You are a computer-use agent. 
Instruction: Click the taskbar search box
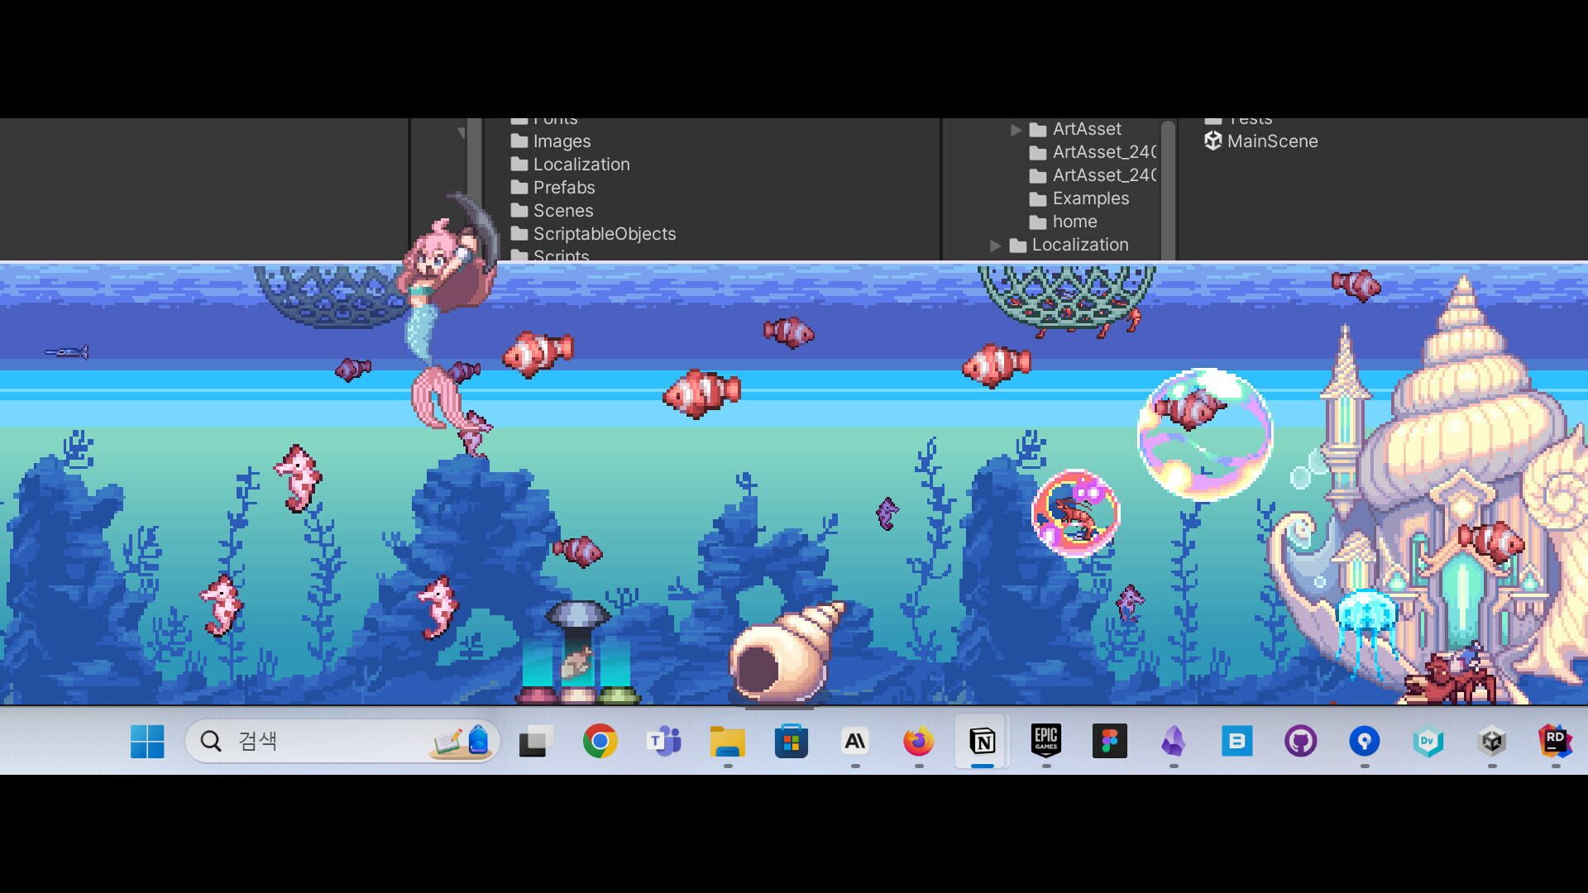[x=331, y=742]
